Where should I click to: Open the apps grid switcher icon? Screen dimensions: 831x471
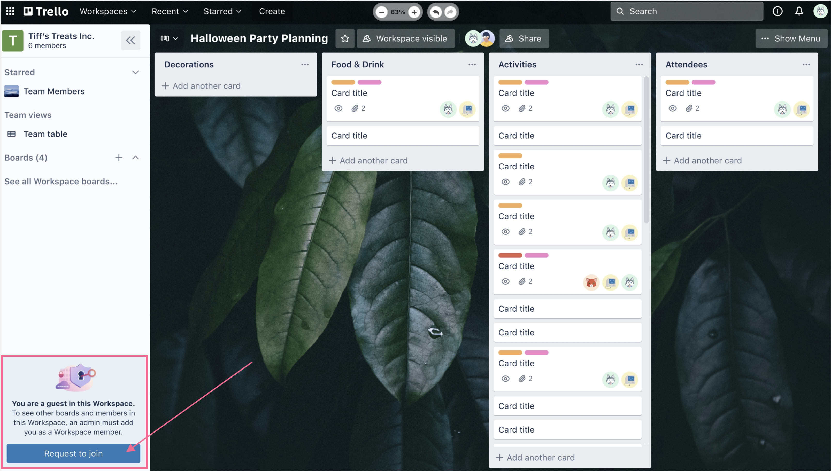coord(10,11)
